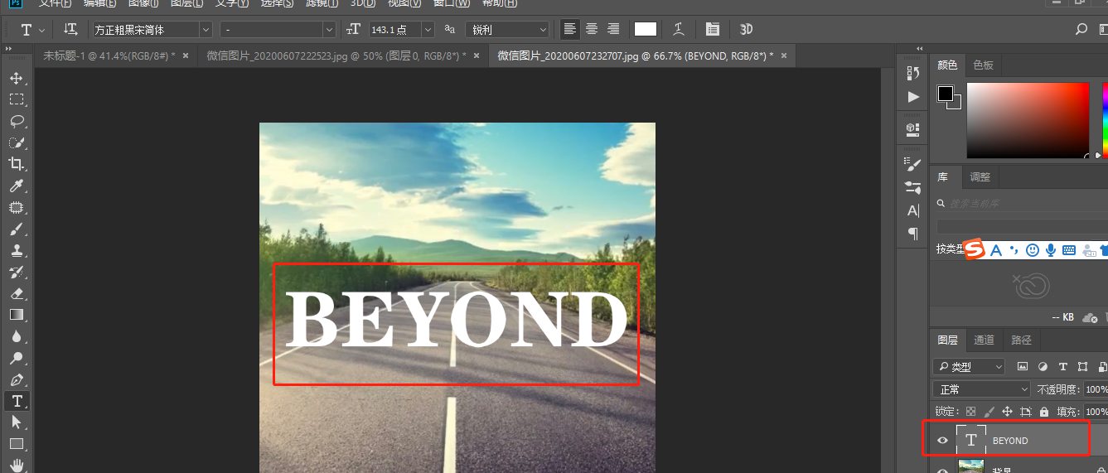This screenshot has width=1108, height=473.
Task: Choose the Crop tool
Action: (16, 164)
